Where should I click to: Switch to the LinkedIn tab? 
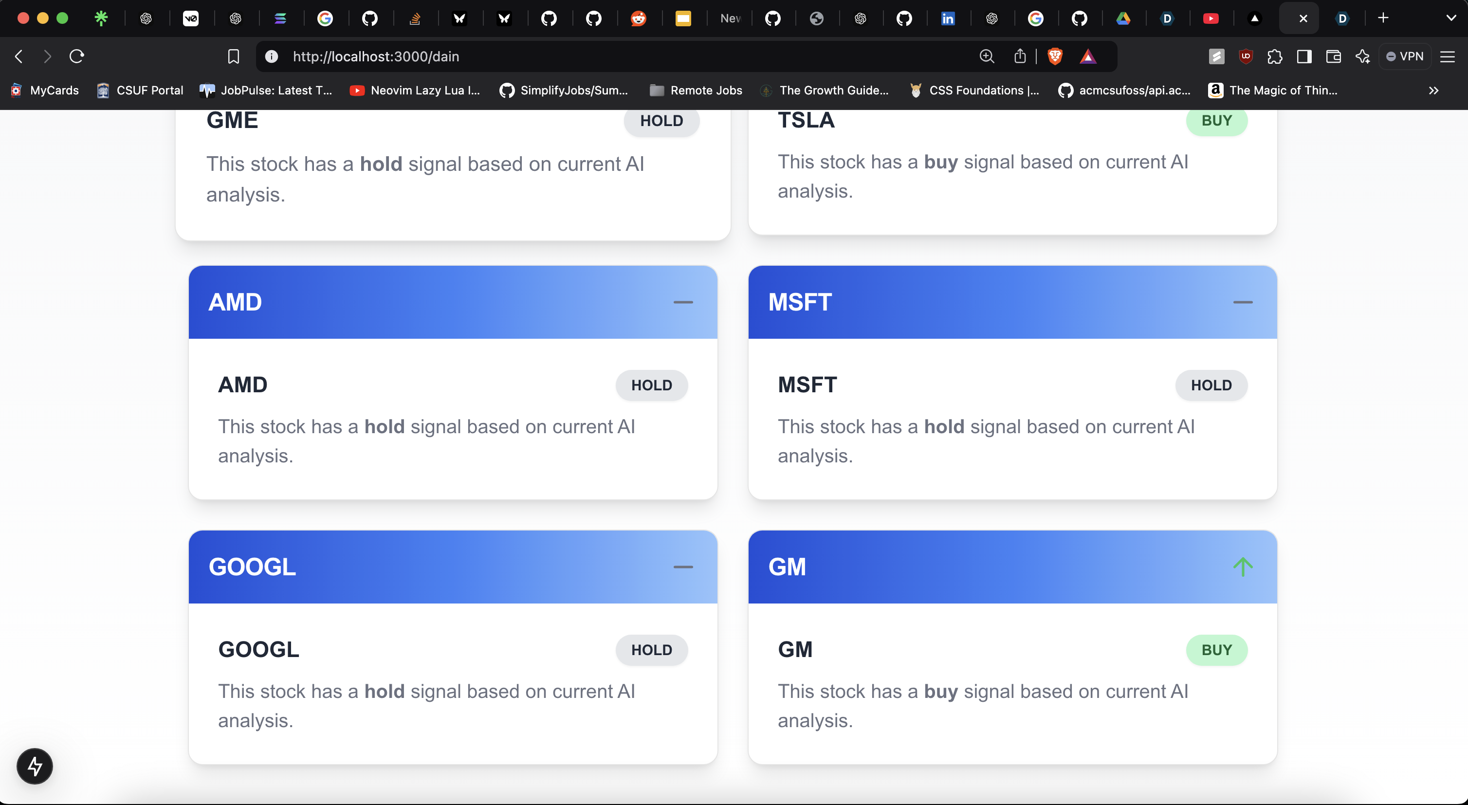[948, 19]
